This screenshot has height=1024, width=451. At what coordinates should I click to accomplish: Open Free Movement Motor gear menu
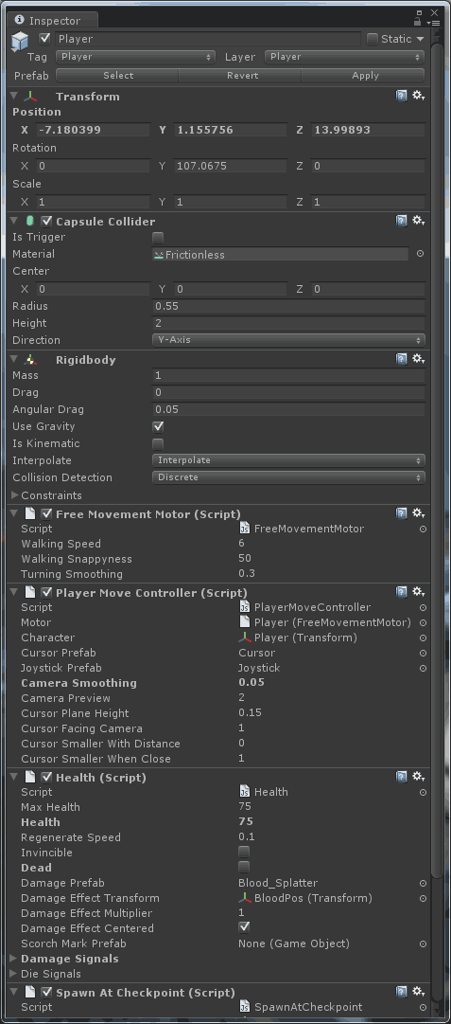tap(419, 513)
